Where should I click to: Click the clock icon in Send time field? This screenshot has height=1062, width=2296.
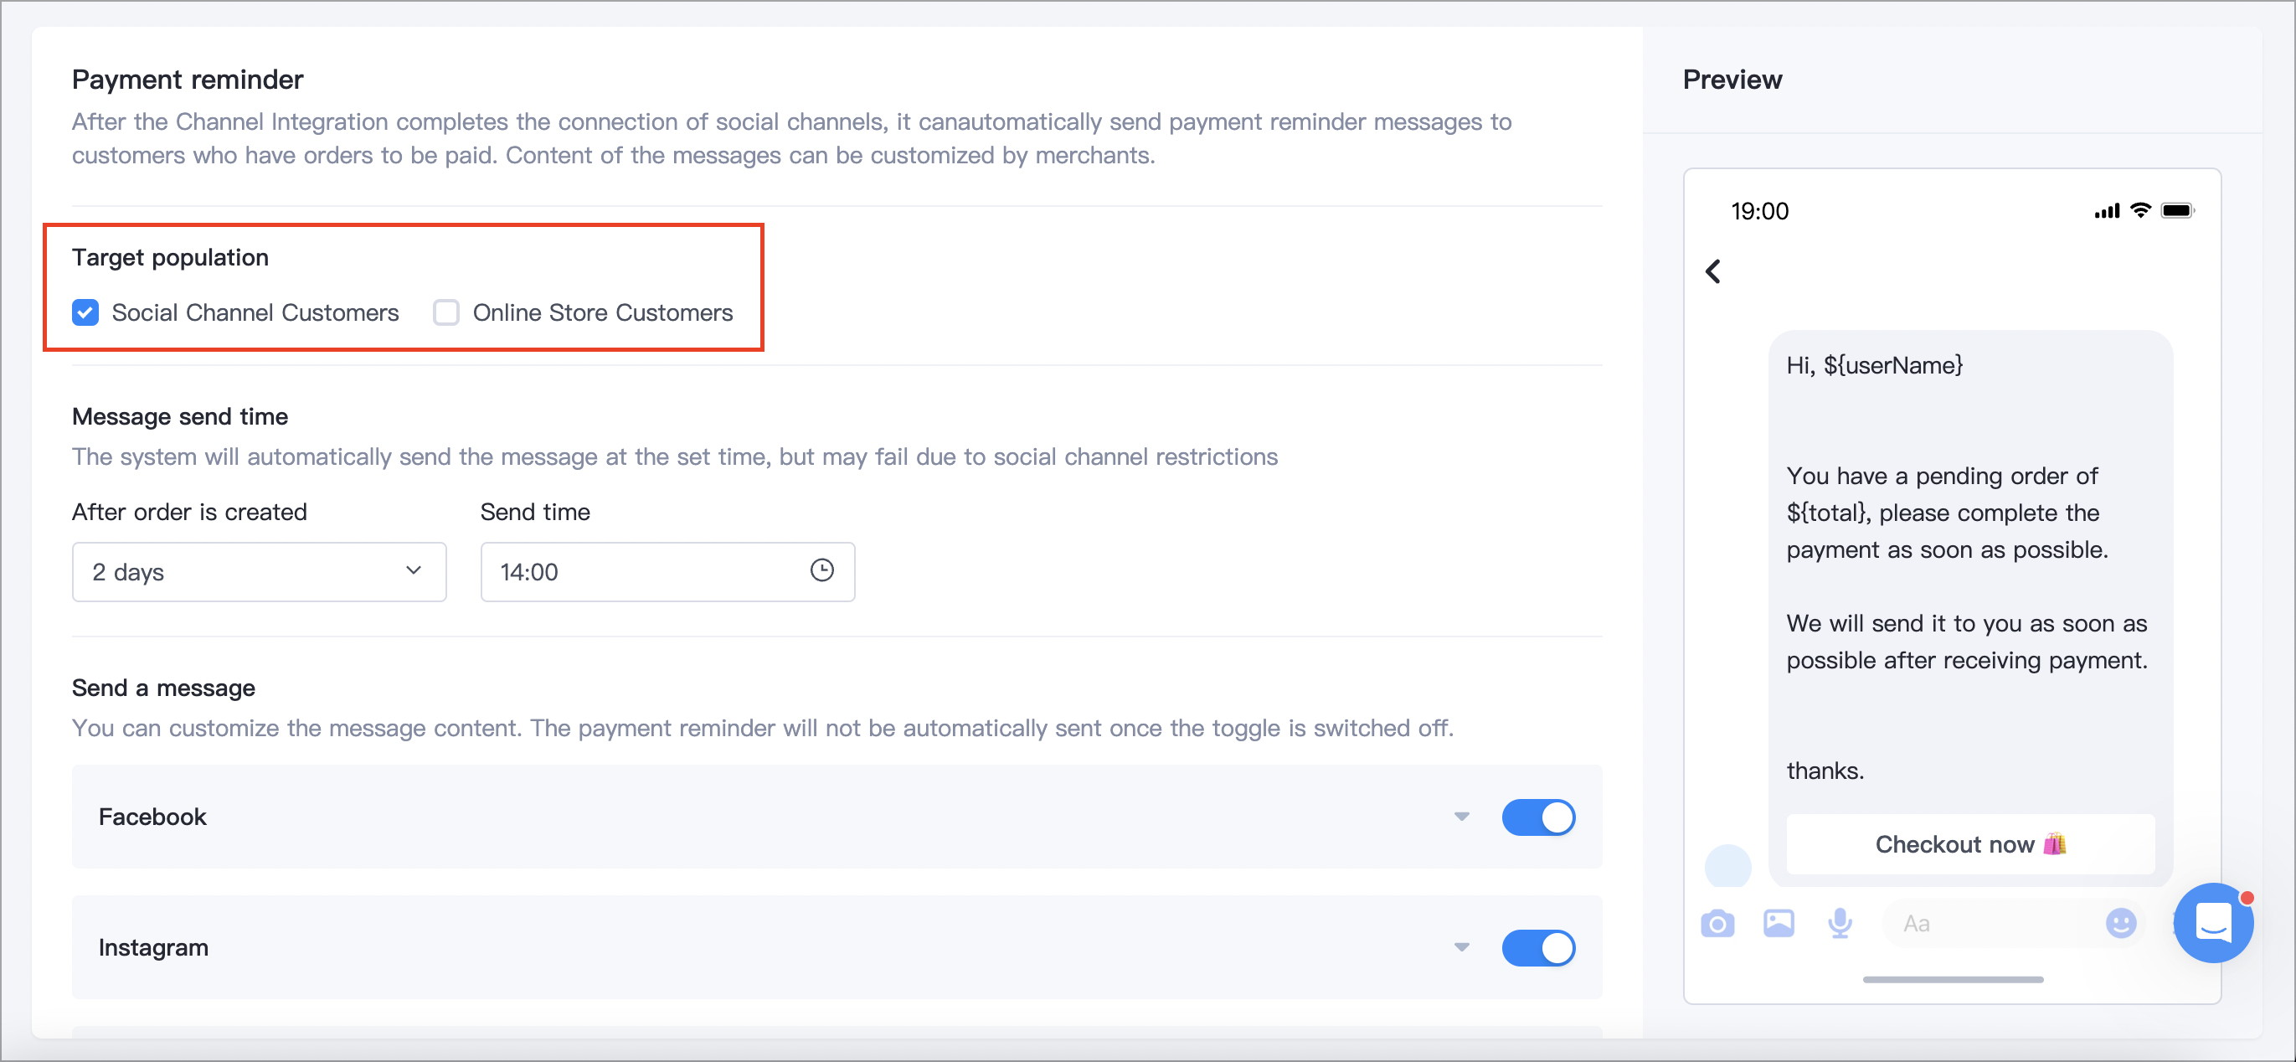tap(821, 570)
